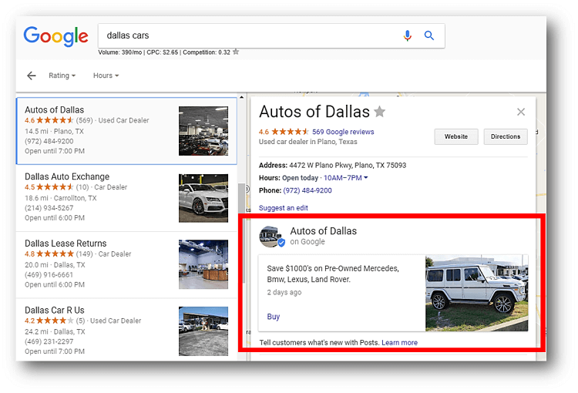Click the phone (469) 916-6661 text
578x393 pixels.
pos(49,274)
